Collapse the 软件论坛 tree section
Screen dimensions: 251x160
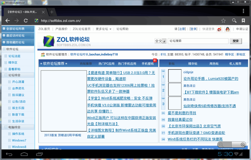pyautogui.click(x=4, y=49)
